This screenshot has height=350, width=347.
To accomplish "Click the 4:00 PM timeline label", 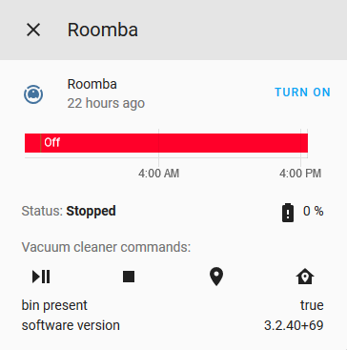I will pyautogui.click(x=300, y=174).
